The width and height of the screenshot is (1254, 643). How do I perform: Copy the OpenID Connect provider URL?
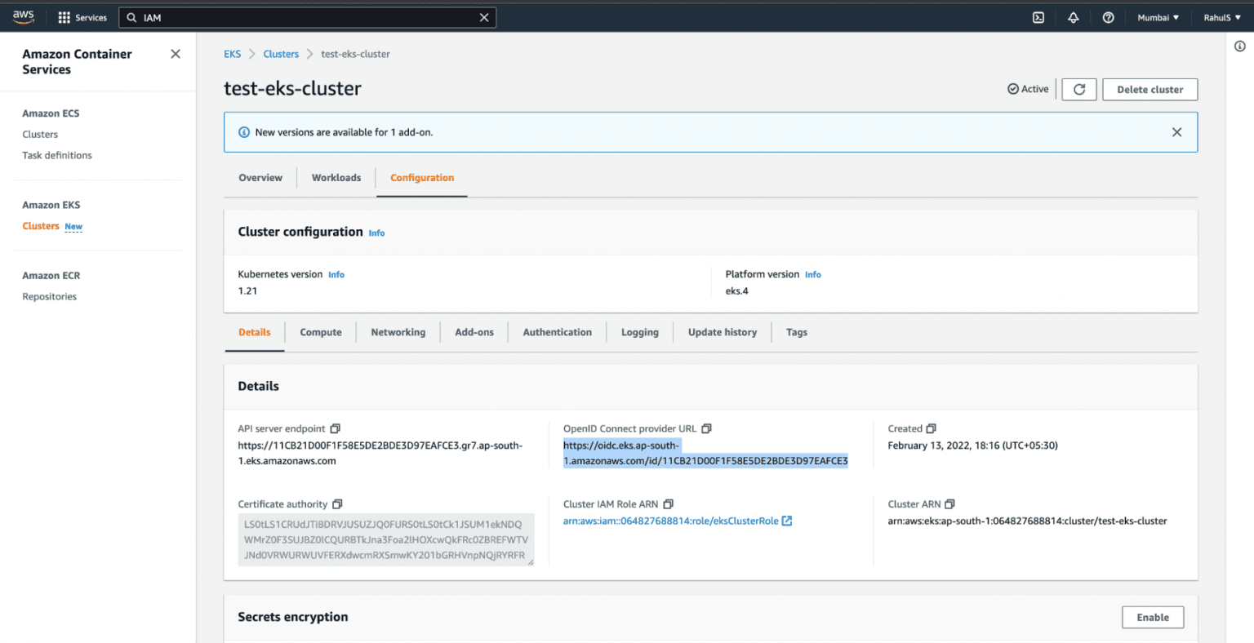click(x=706, y=428)
